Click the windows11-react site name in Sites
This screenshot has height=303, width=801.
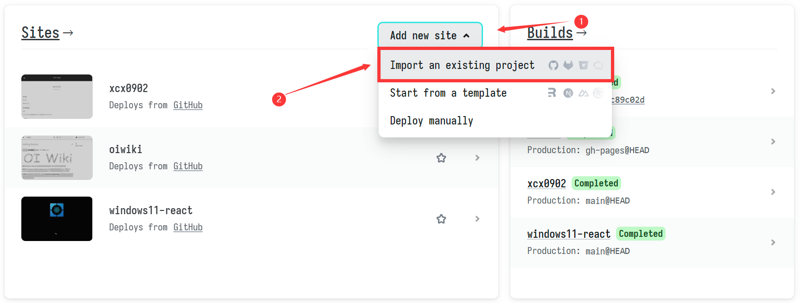(151, 210)
